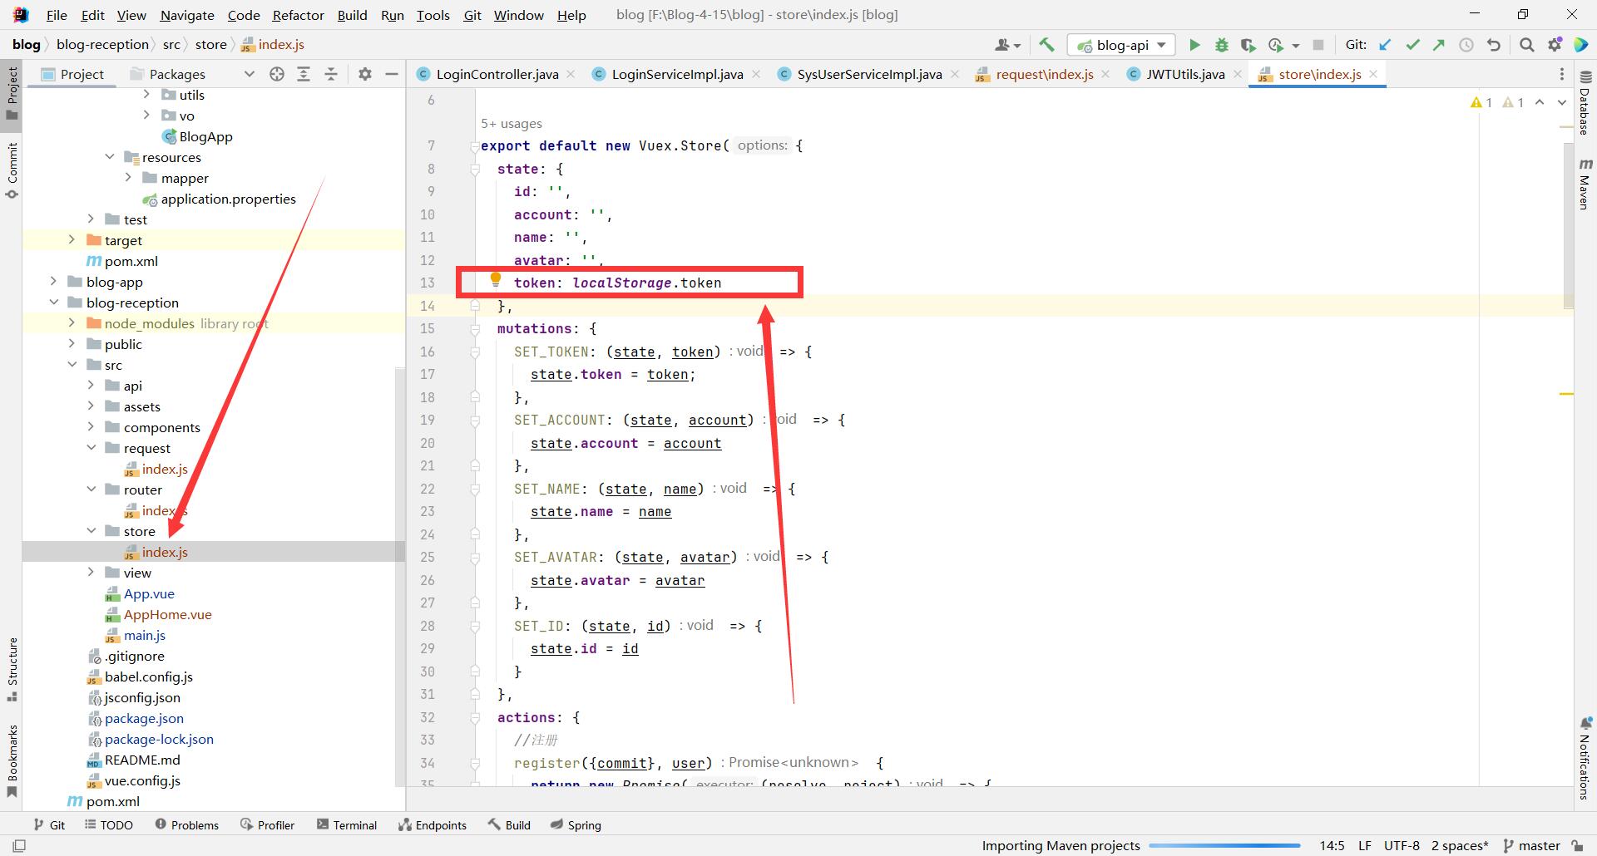Fold the state block on line 8
Screen dimensions: 1597x856
tap(475, 169)
